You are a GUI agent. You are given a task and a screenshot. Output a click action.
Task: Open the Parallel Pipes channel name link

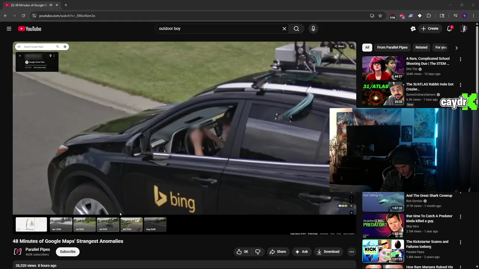click(x=37, y=250)
